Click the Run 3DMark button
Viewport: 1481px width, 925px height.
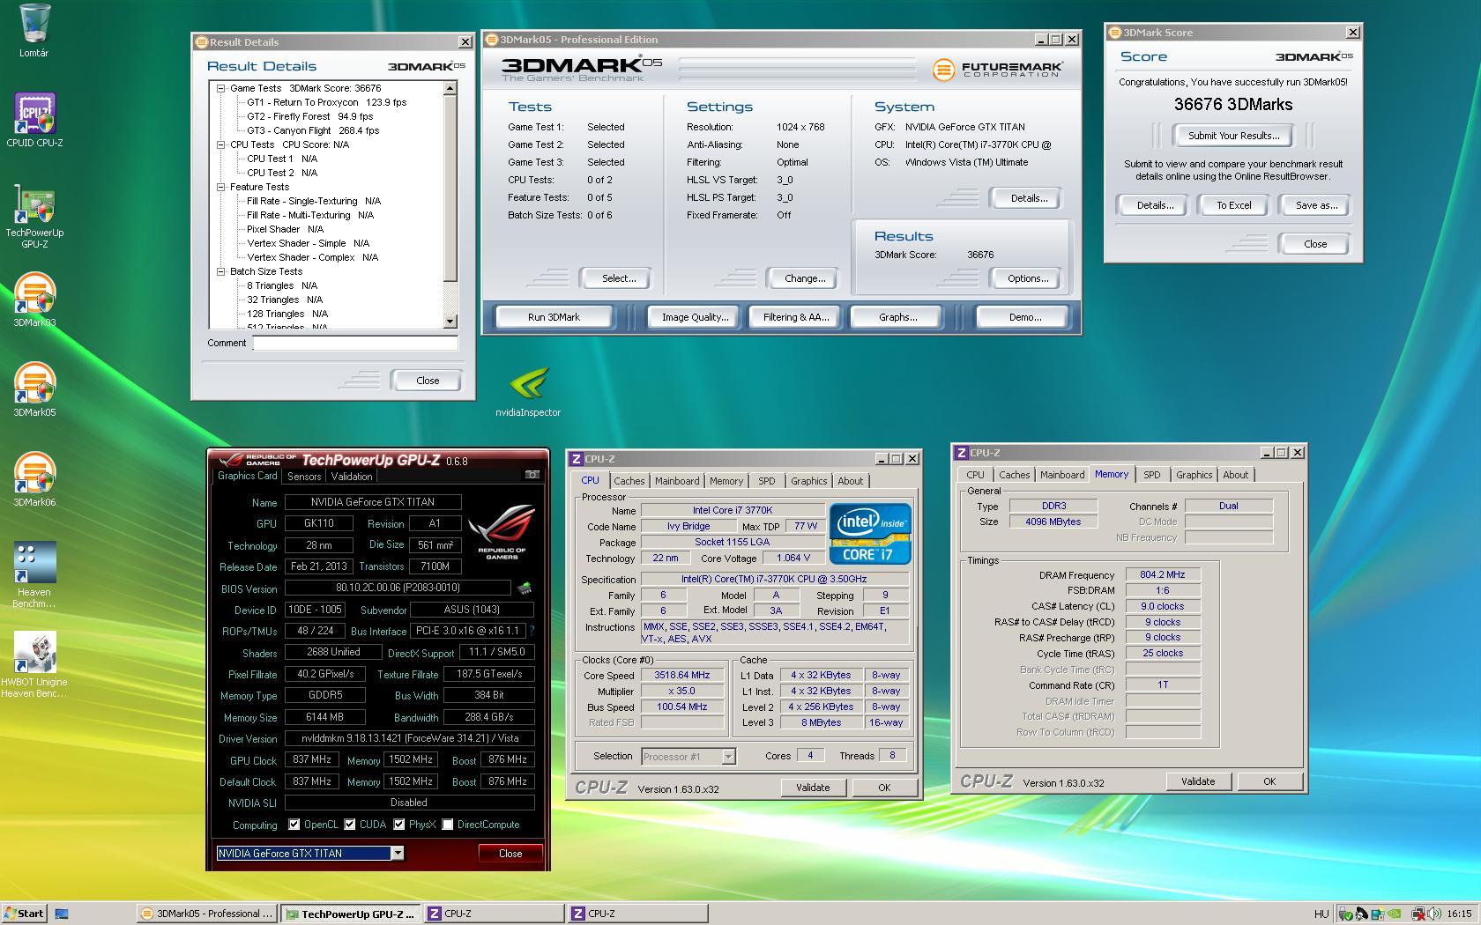point(554,317)
